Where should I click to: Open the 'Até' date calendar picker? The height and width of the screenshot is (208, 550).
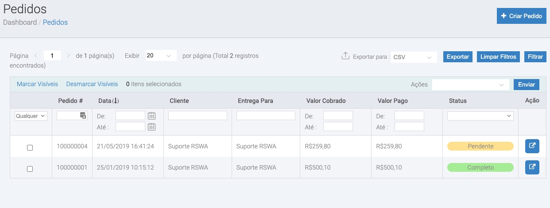point(151,127)
